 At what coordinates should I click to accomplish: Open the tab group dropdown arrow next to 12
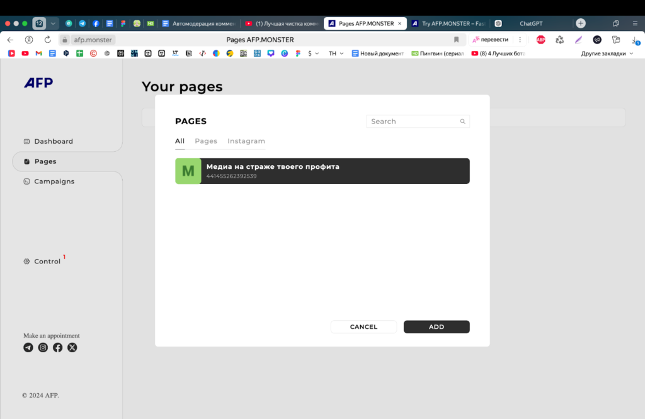tap(54, 23)
